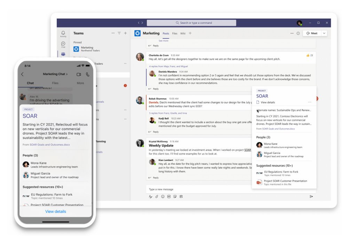Open the channel info icon
The image size is (348, 242).
point(298,33)
